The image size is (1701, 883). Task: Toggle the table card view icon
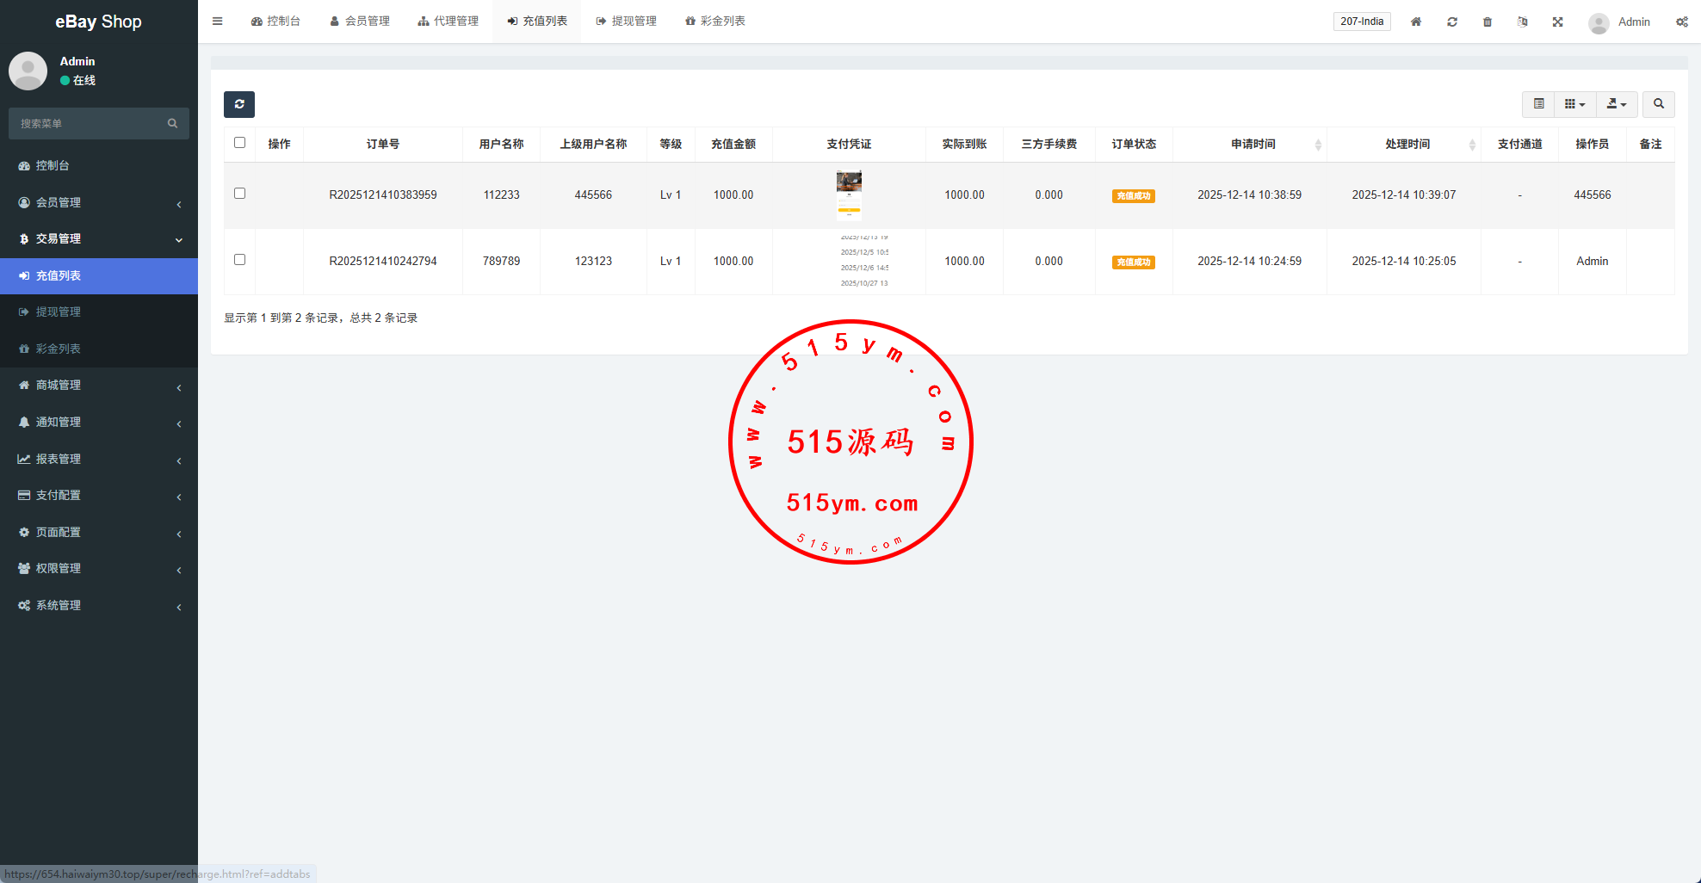1539,104
